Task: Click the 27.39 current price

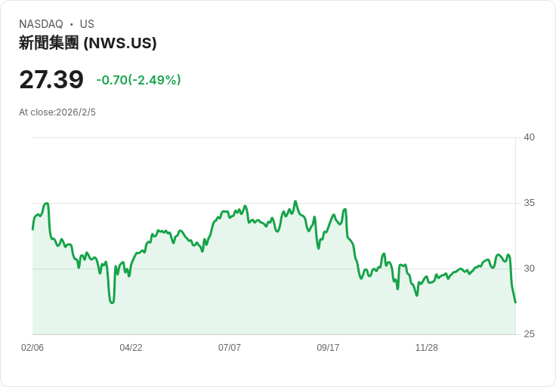Action: point(51,79)
